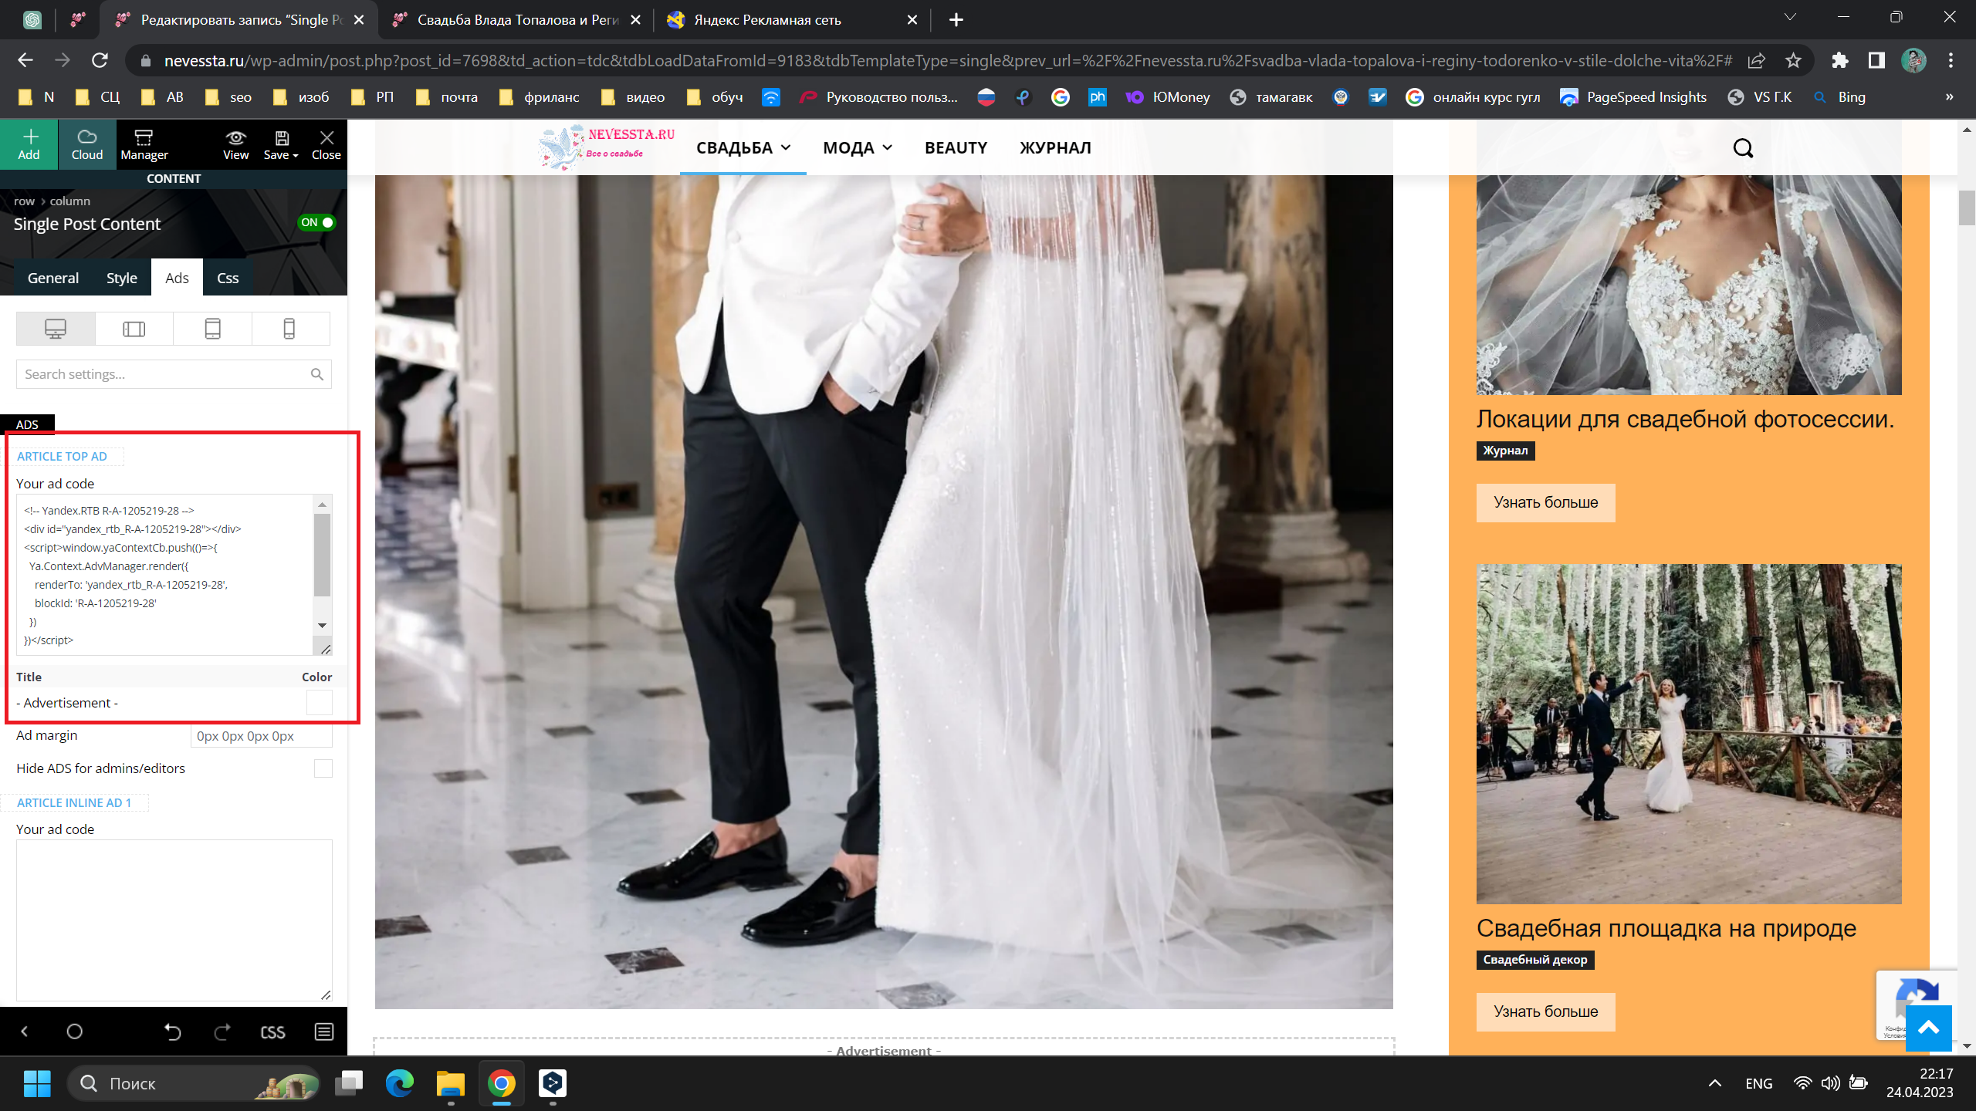Screen dimensions: 1976x1111
Task: Open Локации для свадебной фотосессии article link
Action: coord(1685,419)
